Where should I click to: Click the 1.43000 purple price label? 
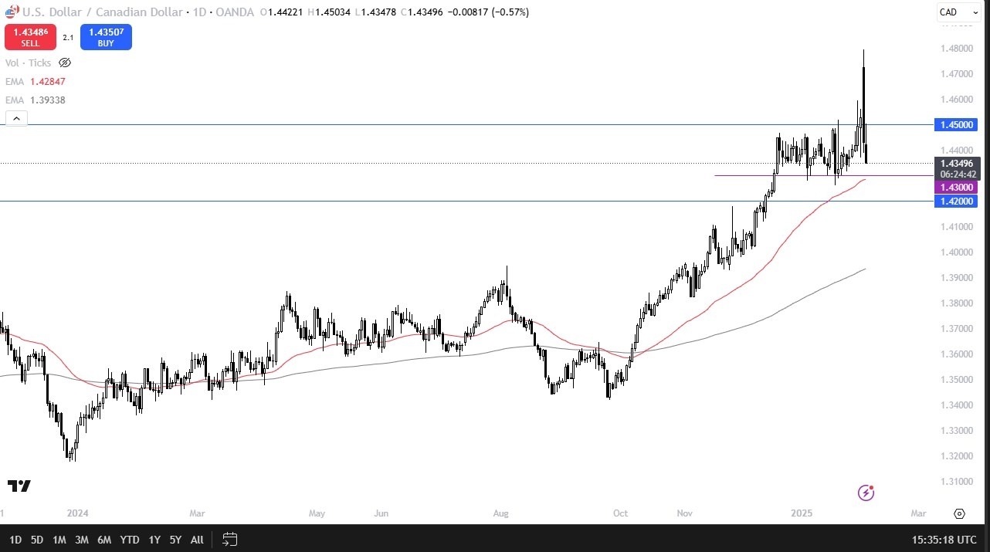[x=956, y=187]
